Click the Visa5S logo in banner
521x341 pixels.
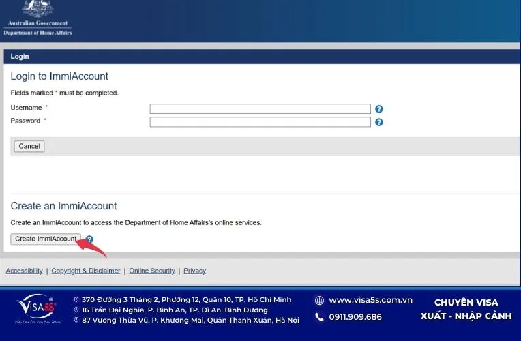point(38,309)
